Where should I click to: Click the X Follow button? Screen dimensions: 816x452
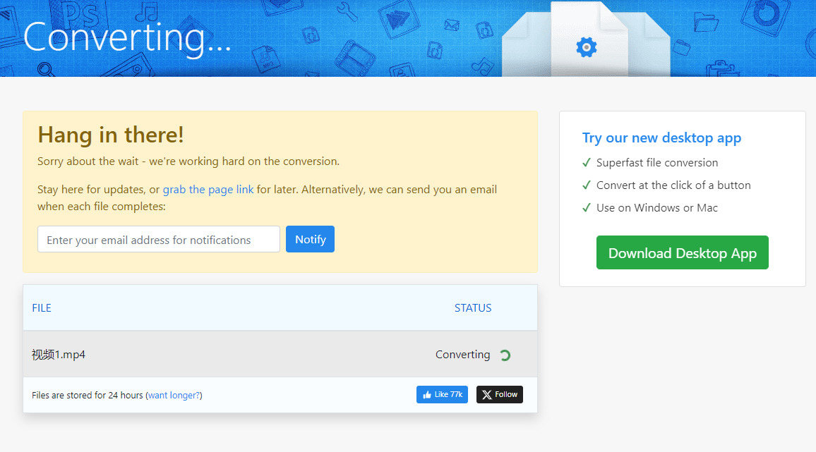[x=500, y=394]
